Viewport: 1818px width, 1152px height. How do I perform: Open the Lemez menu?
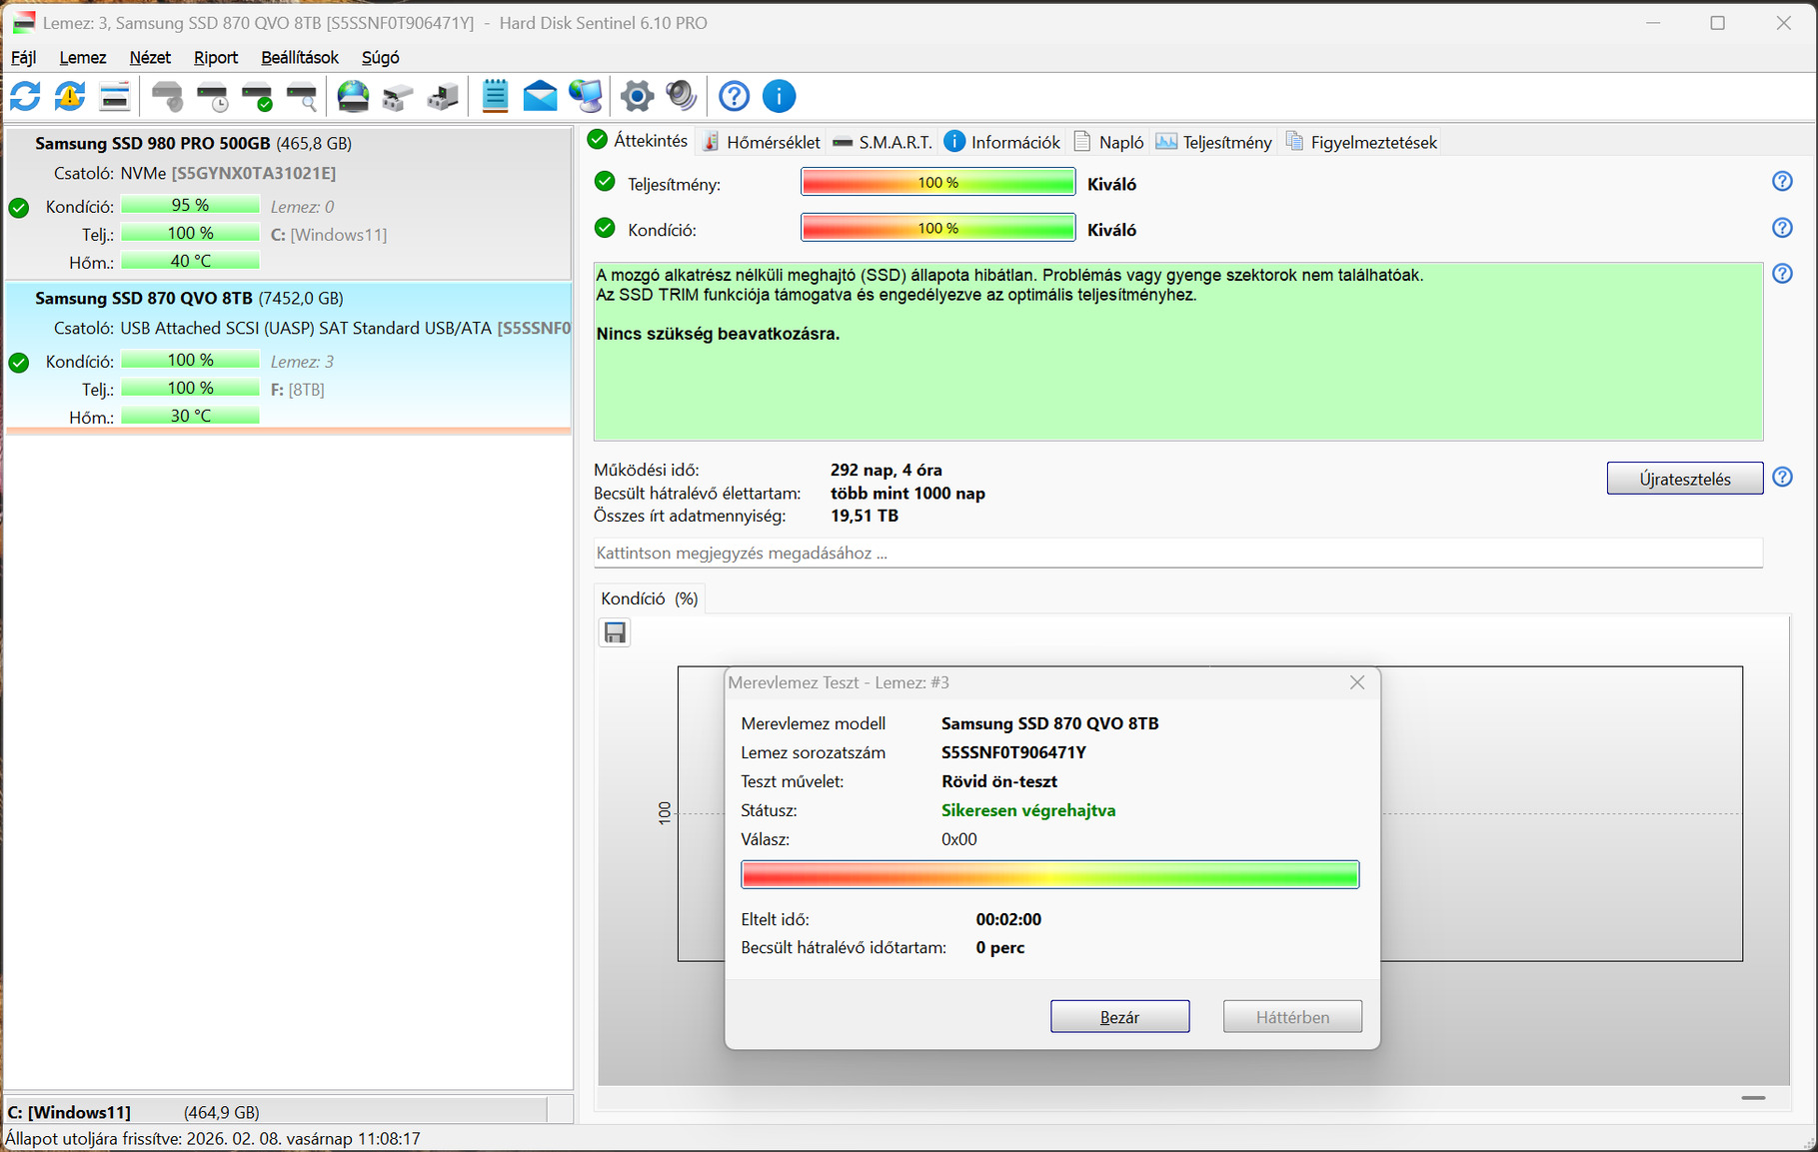click(x=83, y=58)
